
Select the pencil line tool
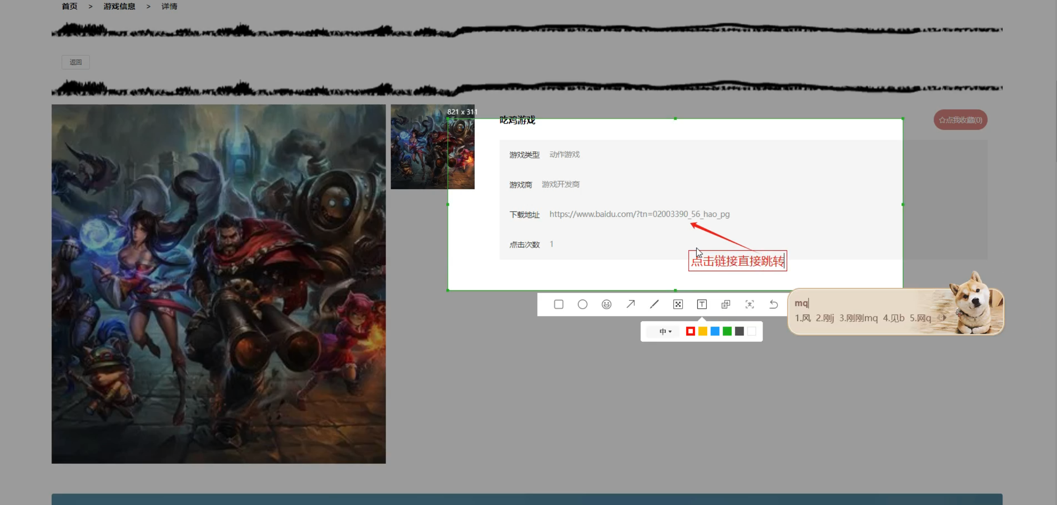click(x=654, y=304)
